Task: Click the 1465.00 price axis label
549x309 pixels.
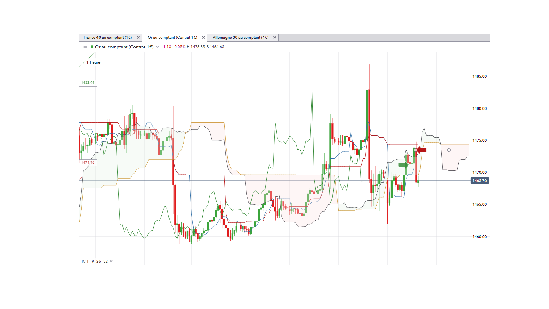Action: click(x=479, y=204)
